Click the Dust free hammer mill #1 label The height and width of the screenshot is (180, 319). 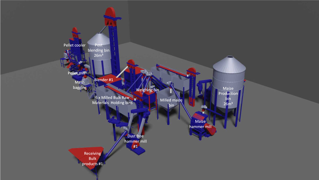click(135, 141)
